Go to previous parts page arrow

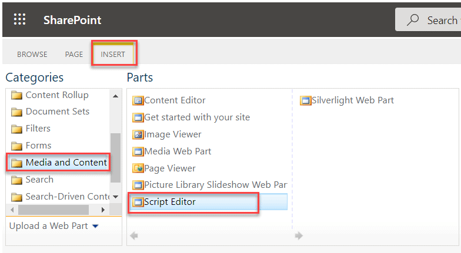point(134,235)
